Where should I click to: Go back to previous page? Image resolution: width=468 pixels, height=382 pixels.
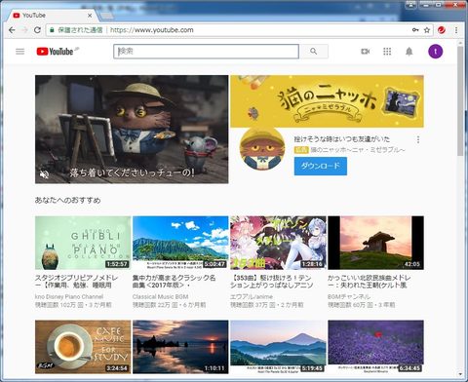(12, 30)
